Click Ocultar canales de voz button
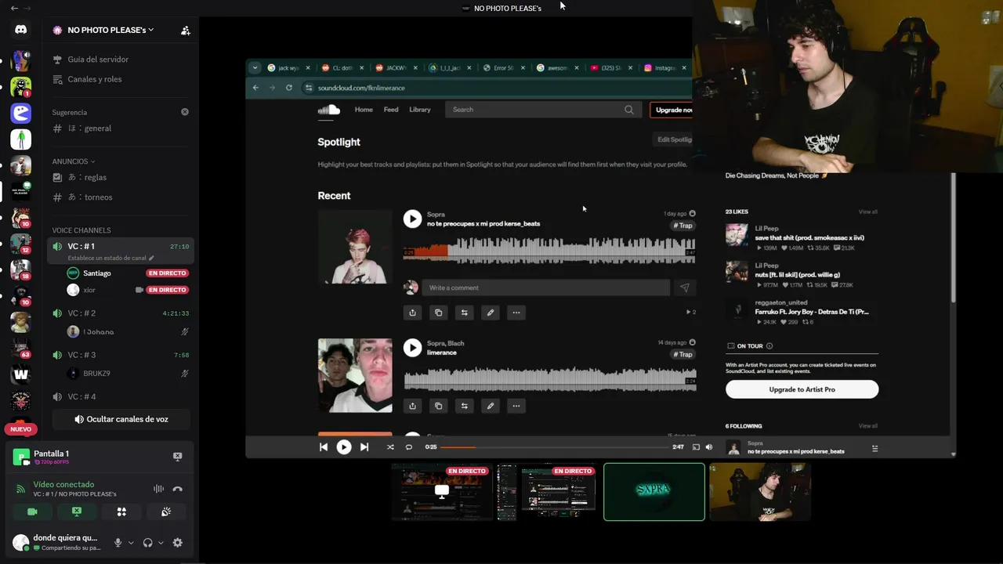This screenshot has width=1003, height=564. coord(121,419)
